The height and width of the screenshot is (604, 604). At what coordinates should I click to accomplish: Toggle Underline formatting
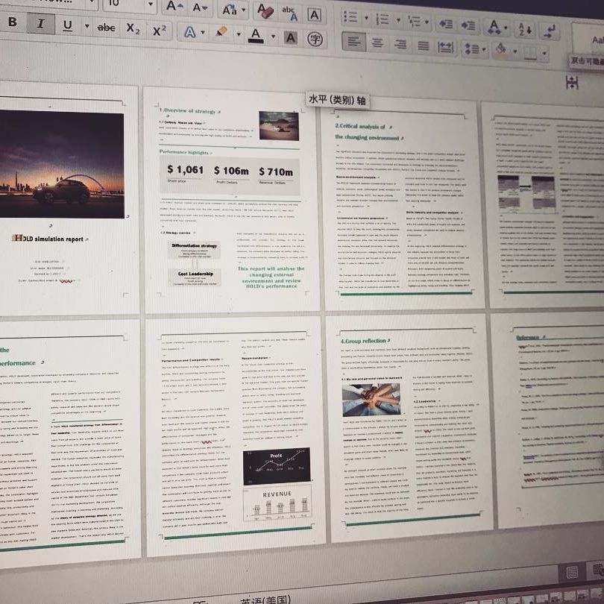pos(68,25)
